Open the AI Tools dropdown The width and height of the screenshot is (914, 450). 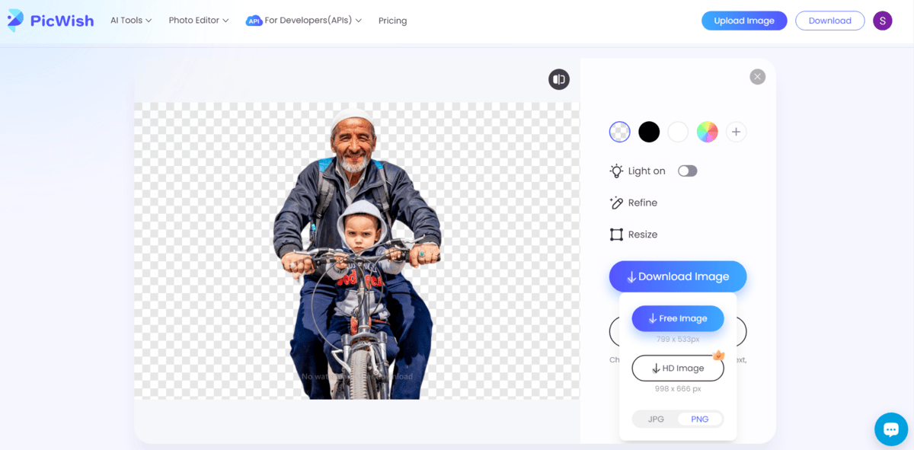pyautogui.click(x=129, y=21)
